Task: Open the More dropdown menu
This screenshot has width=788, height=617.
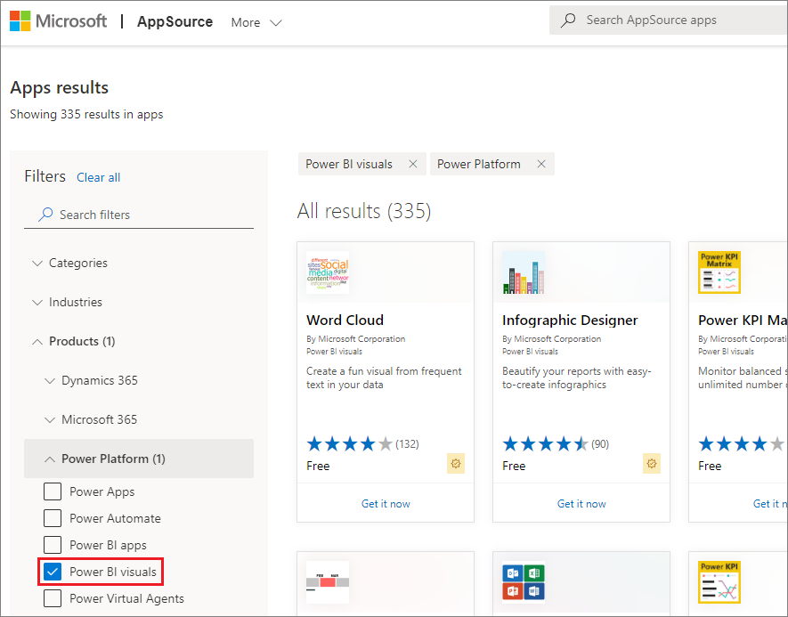Action: click(x=256, y=22)
